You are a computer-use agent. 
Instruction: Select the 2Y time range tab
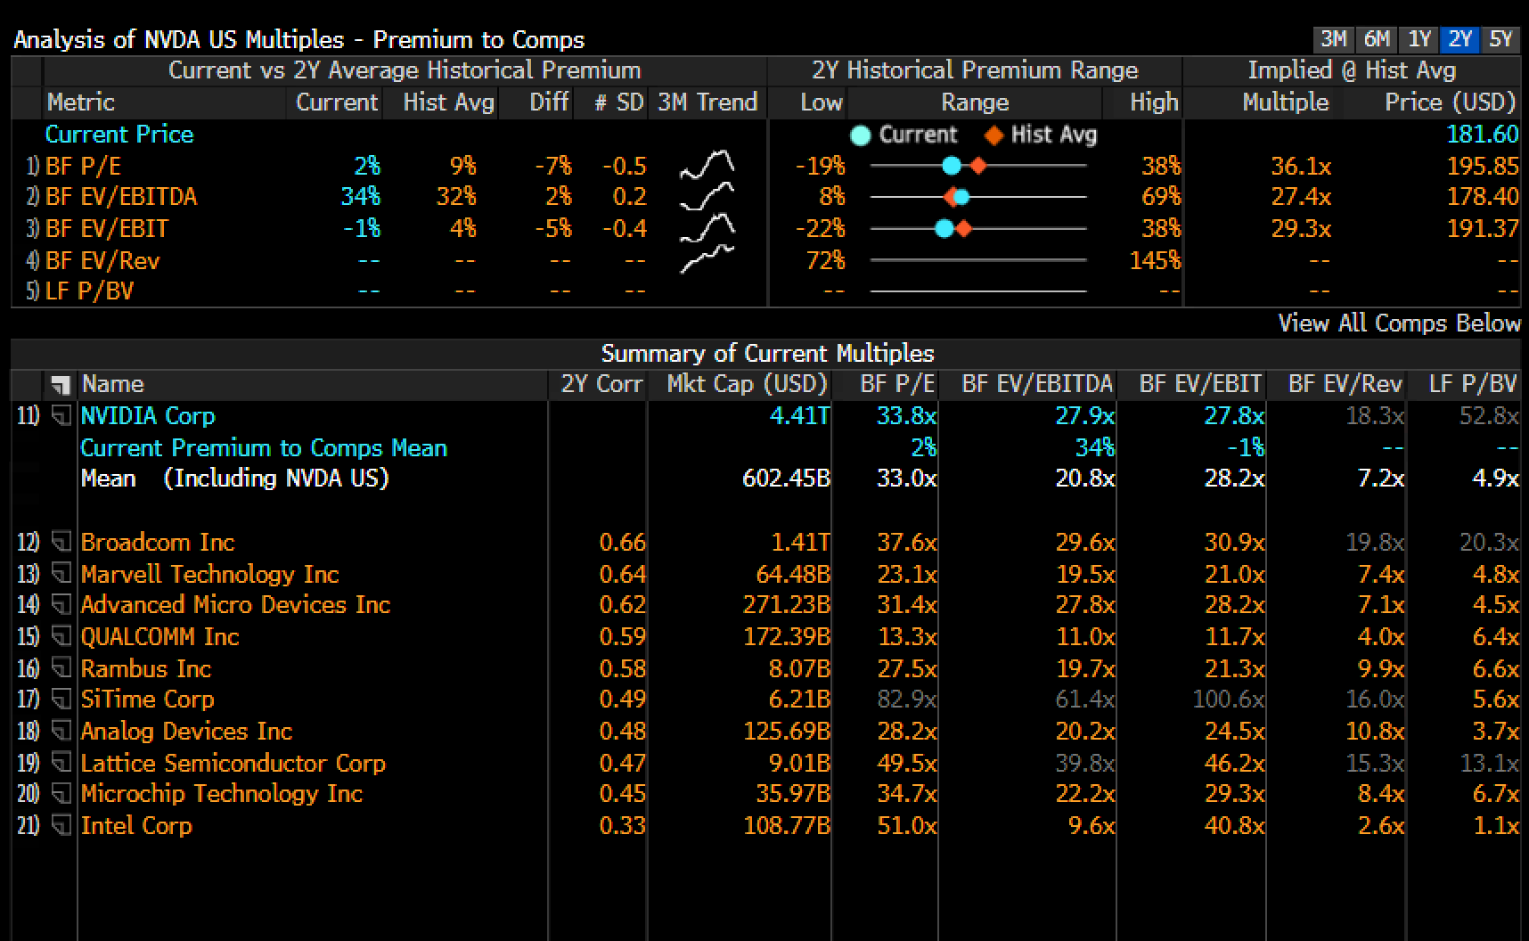pyautogui.click(x=1459, y=39)
